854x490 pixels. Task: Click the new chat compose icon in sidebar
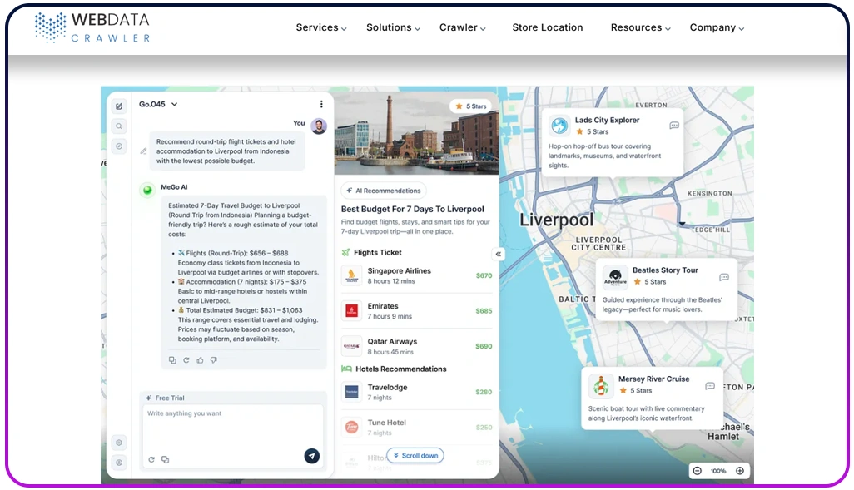point(119,106)
